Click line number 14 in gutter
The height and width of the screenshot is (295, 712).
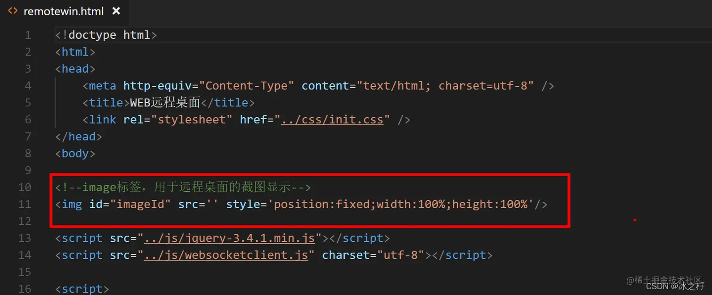[x=24, y=255]
